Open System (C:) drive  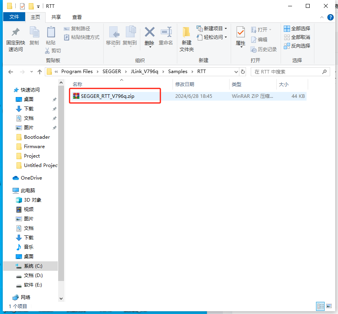33,266
